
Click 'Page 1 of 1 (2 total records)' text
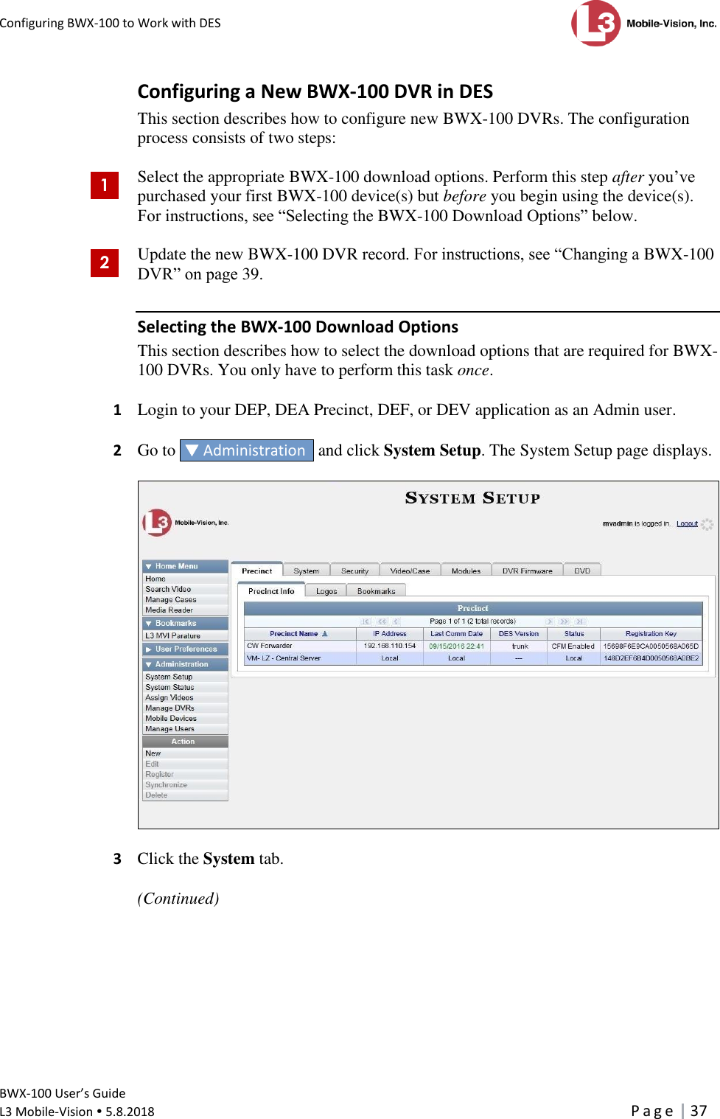tap(472, 621)
